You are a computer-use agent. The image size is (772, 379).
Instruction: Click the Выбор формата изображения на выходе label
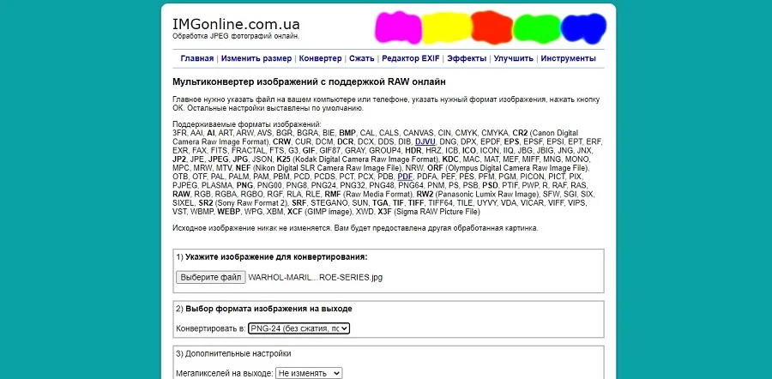coord(268,309)
